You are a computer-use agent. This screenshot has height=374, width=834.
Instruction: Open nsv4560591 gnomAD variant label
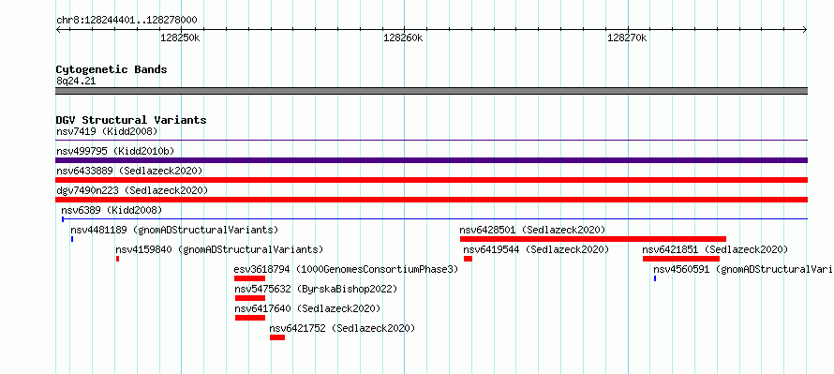pyautogui.click(x=744, y=269)
